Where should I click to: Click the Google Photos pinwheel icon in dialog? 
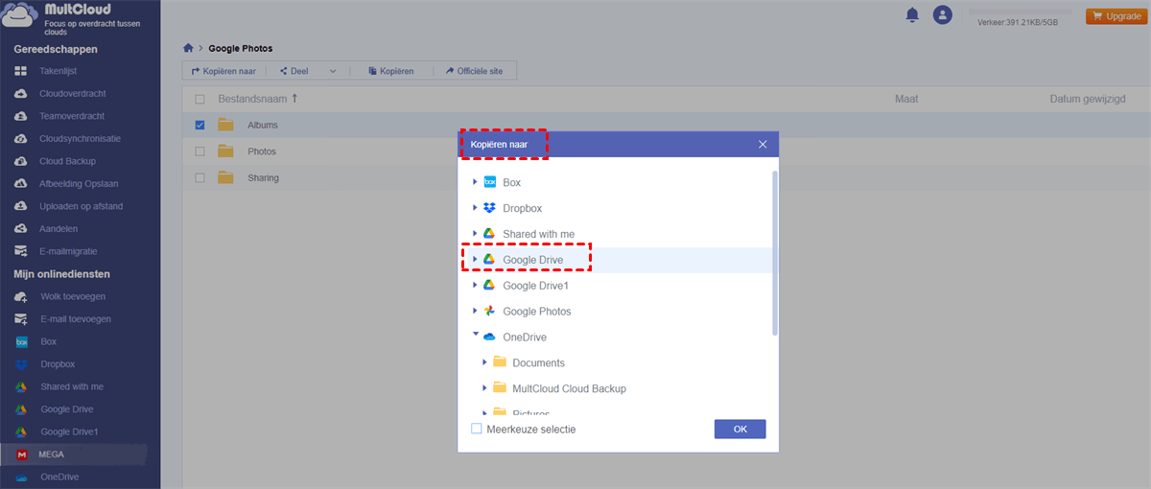click(489, 312)
